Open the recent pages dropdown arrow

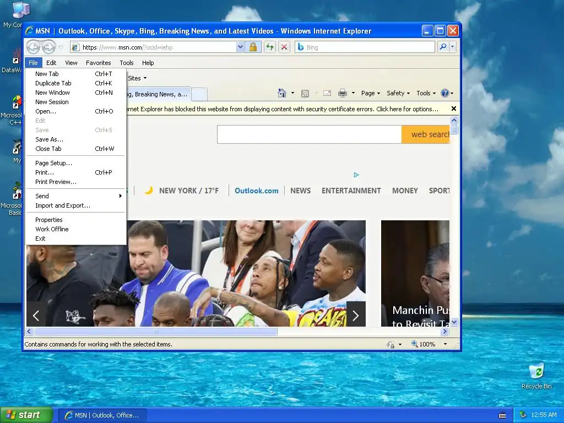click(x=61, y=47)
